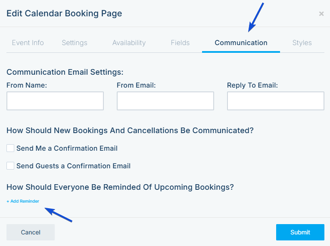Click the 'Send Guests a Confirmation Email' label text
The height and width of the screenshot is (246, 330).
click(x=73, y=166)
